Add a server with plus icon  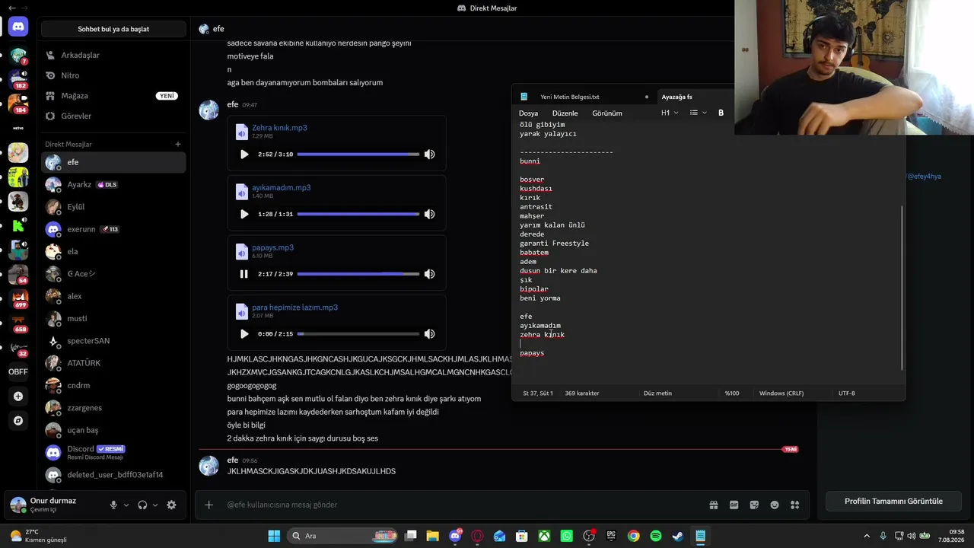18,397
